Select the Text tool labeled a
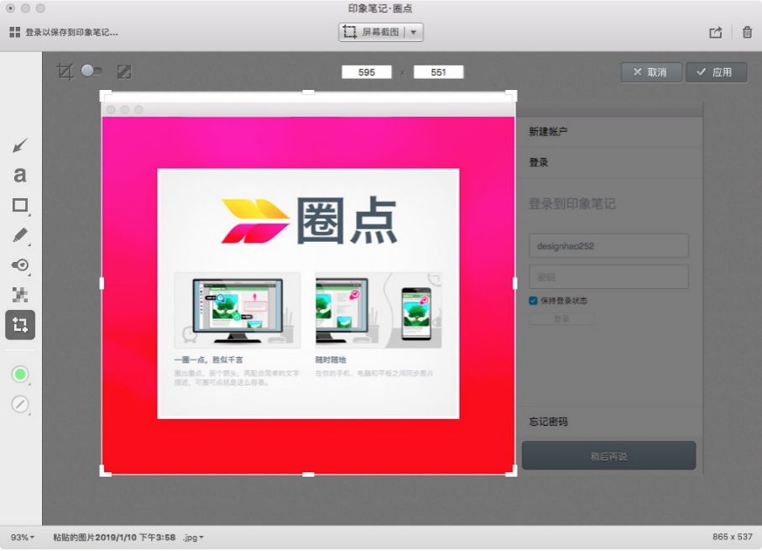Image resolution: width=762 pixels, height=551 pixels. tap(20, 175)
